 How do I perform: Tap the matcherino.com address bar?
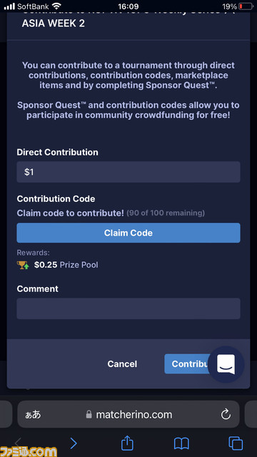[128, 414]
